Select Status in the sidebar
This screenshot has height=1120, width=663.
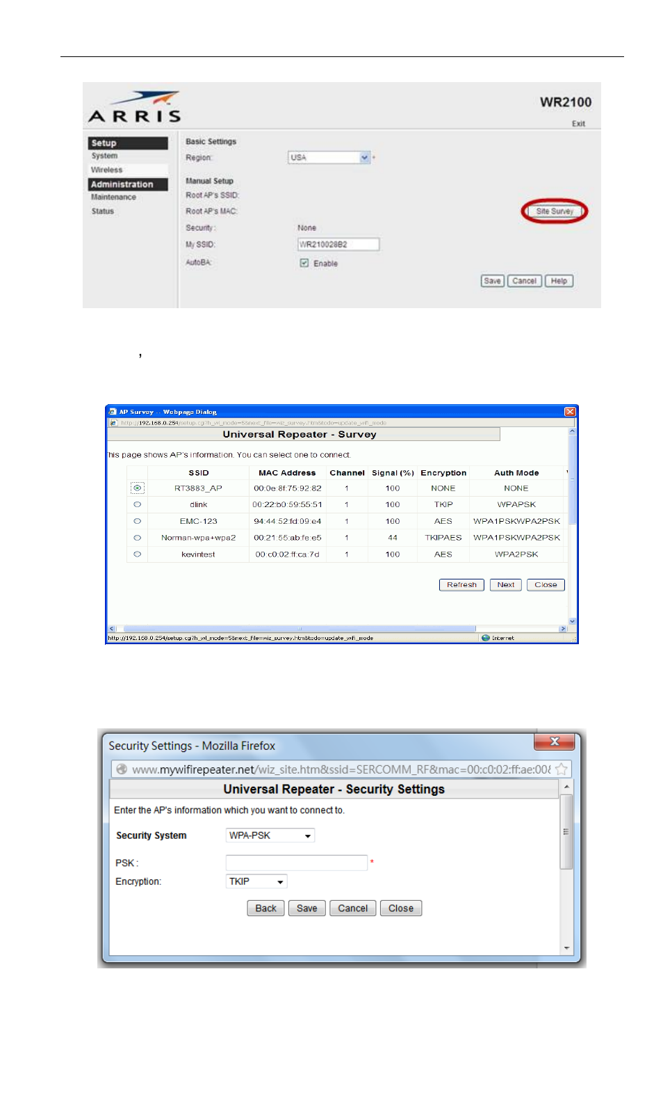(x=103, y=211)
